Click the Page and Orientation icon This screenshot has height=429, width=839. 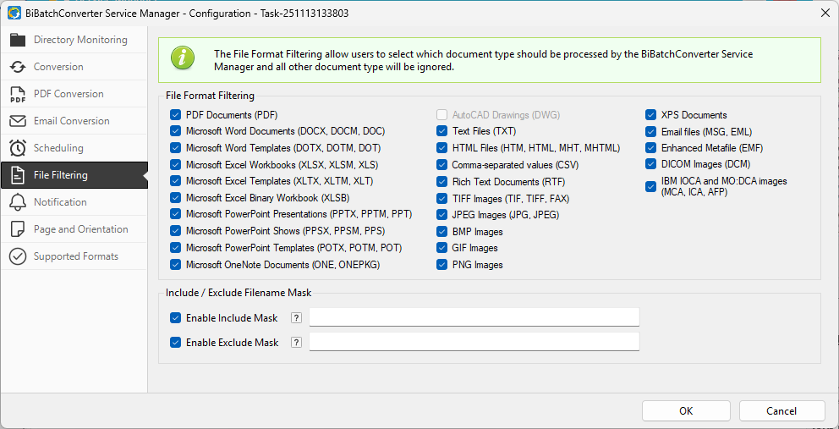(x=18, y=229)
